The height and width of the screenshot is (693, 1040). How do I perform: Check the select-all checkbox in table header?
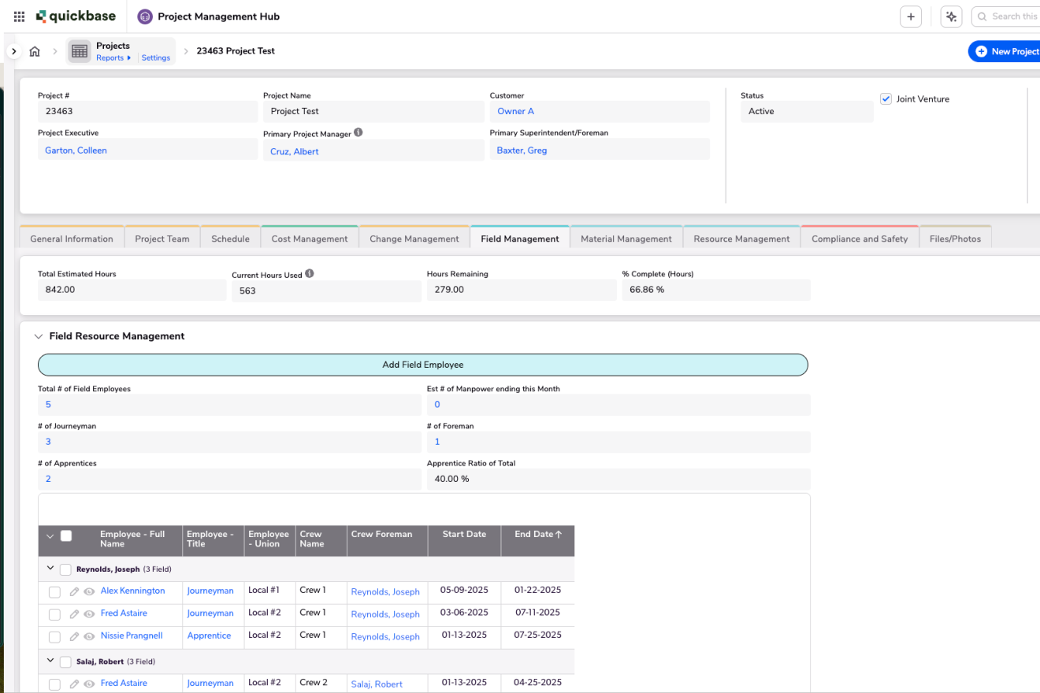click(66, 536)
